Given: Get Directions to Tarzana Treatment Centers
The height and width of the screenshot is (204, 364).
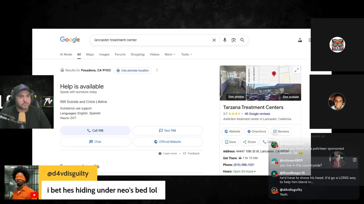Looking at the screenshot, I should [257, 131].
